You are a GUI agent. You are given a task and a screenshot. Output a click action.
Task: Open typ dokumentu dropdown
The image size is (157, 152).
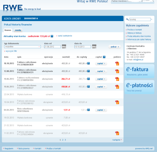[22, 47]
